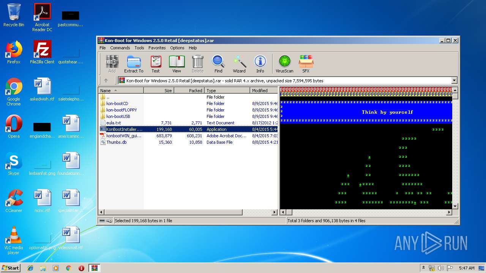Screen dimensions: 486x273
Task: Click the file list horizontal scrollbar
Action: pyautogui.click(x=173, y=212)
